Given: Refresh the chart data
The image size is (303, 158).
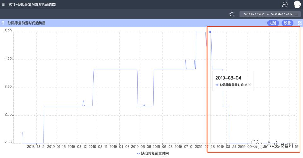Looking at the screenshot, I should [x=232, y=14].
